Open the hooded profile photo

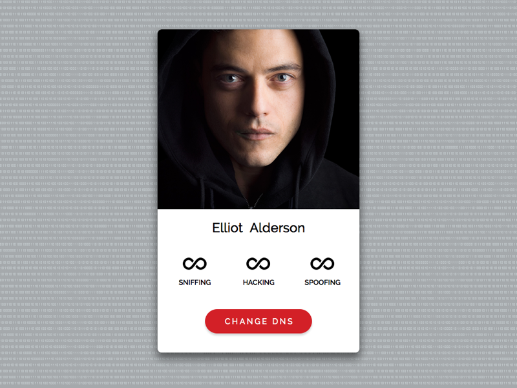pyautogui.click(x=258, y=119)
